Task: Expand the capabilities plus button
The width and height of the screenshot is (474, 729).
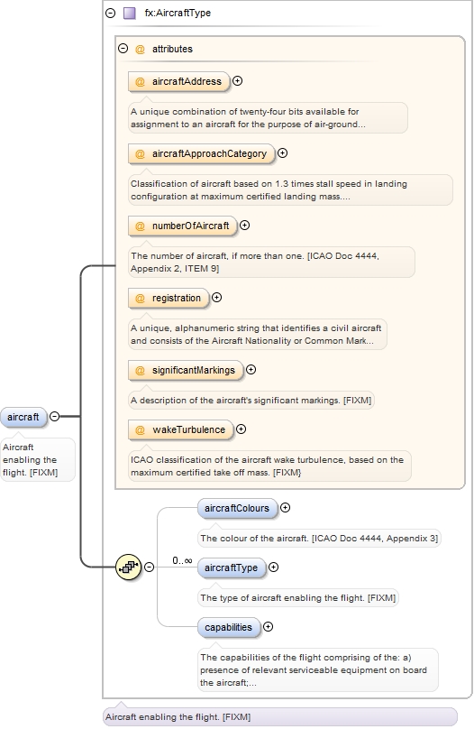Action: click(x=268, y=627)
